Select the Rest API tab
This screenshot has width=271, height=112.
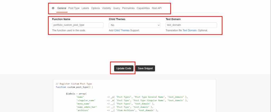click(x=157, y=8)
